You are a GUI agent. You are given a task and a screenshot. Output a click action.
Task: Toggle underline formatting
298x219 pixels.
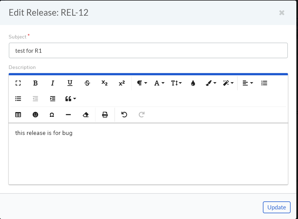click(70, 83)
